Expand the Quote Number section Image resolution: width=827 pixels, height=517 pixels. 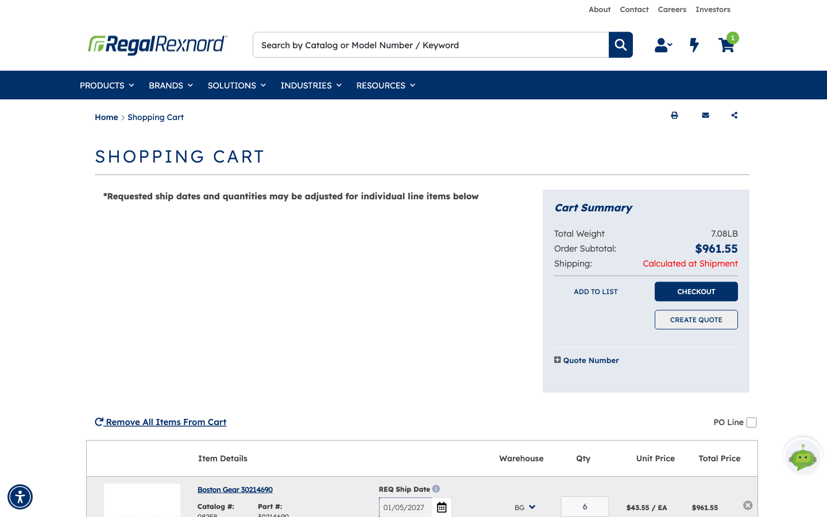pyautogui.click(x=586, y=360)
